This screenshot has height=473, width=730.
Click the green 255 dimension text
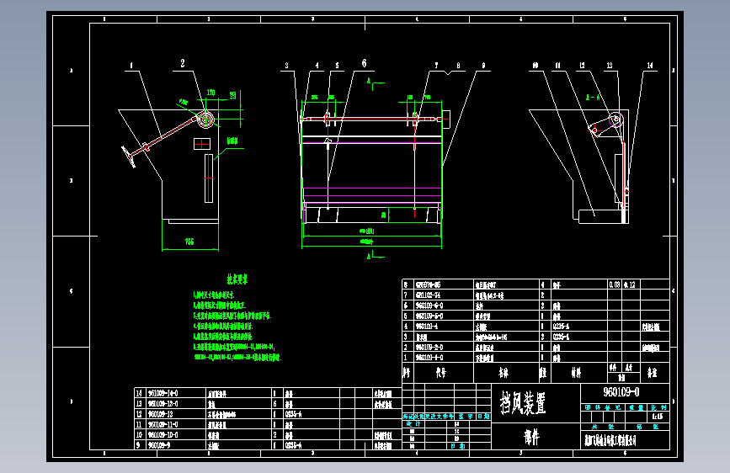tap(189, 242)
